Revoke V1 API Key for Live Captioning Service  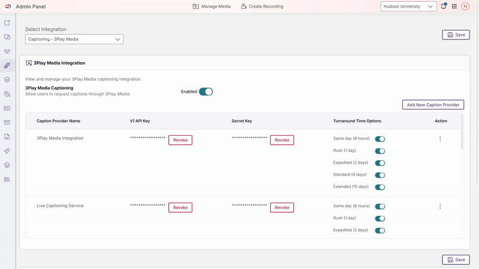click(180, 207)
